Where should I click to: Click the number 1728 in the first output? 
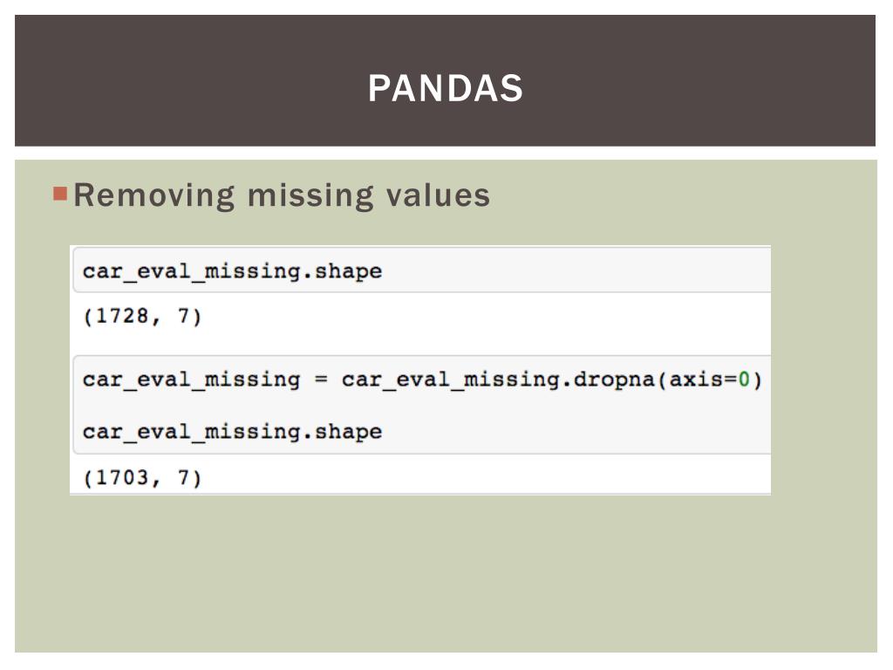tap(122, 316)
